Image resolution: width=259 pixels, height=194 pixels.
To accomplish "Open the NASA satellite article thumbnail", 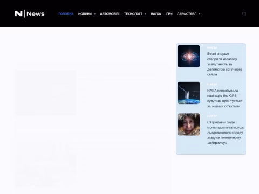I will 189,93.
